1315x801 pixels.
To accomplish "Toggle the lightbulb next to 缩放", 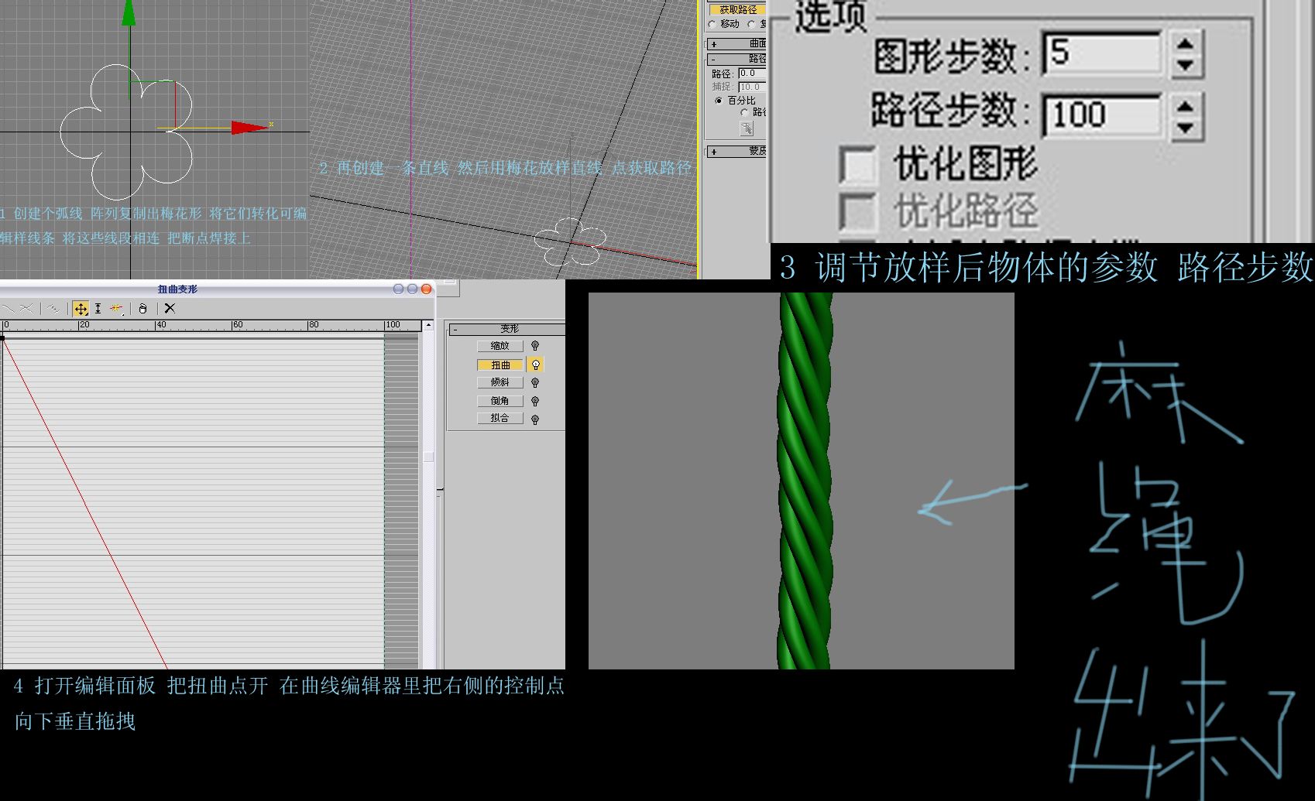I will (x=535, y=346).
